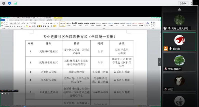This screenshot has height=107, width=199.
Task: Click the muted microphone beside 旁听-李静红
Action: click(165, 69)
